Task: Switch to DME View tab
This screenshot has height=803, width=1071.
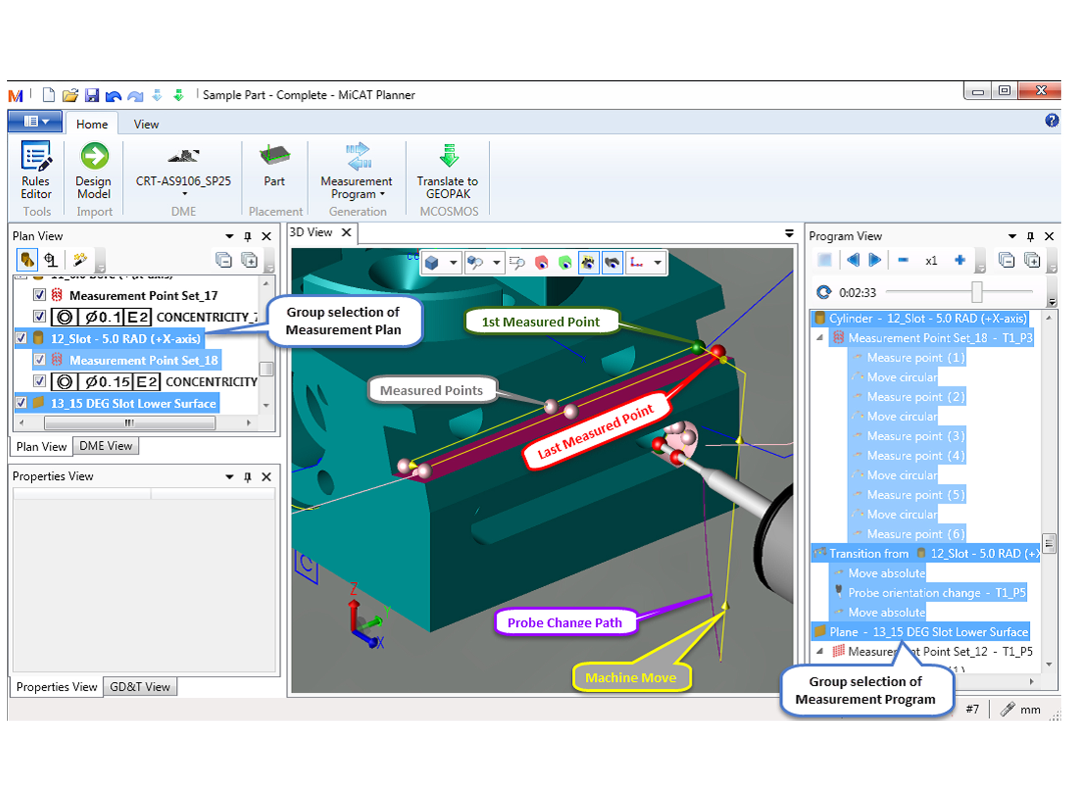Action: [x=105, y=446]
